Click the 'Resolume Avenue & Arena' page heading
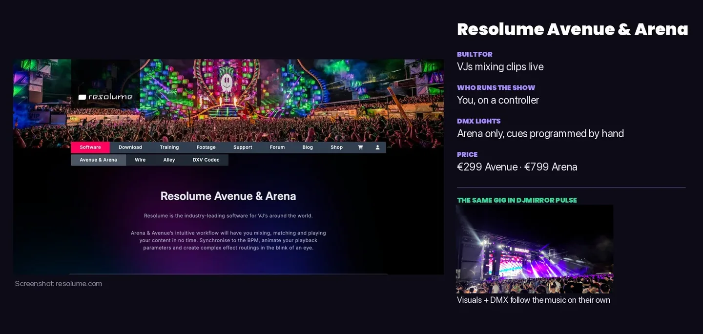The width and height of the screenshot is (703, 334). (x=228, y=196)
